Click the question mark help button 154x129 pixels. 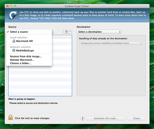(x=83, y=119)
